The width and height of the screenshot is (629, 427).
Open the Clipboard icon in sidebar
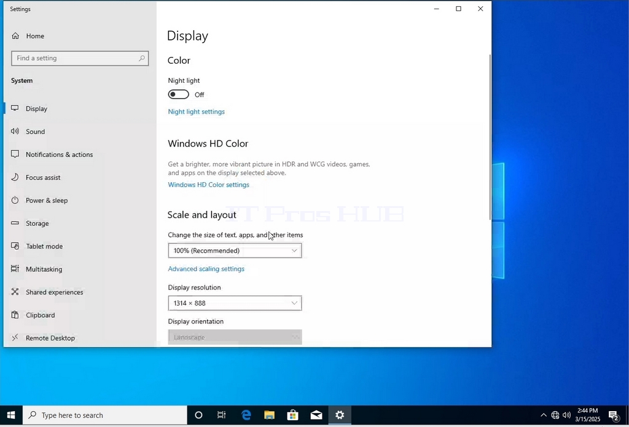point(15,315)
